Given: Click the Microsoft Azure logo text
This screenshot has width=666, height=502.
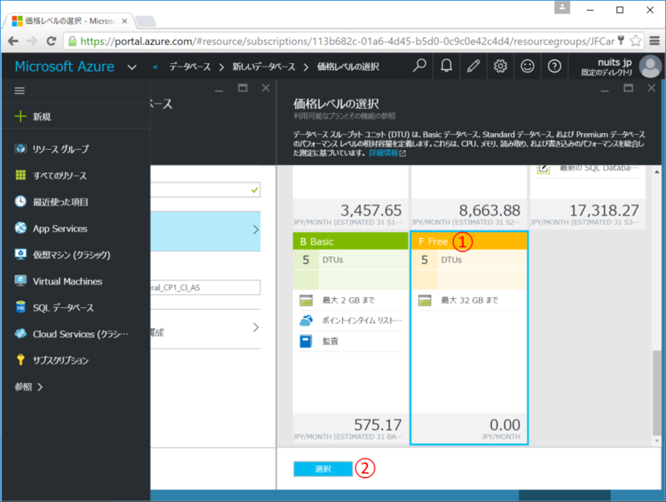Looking at the screenshot, I should (65, 67).
